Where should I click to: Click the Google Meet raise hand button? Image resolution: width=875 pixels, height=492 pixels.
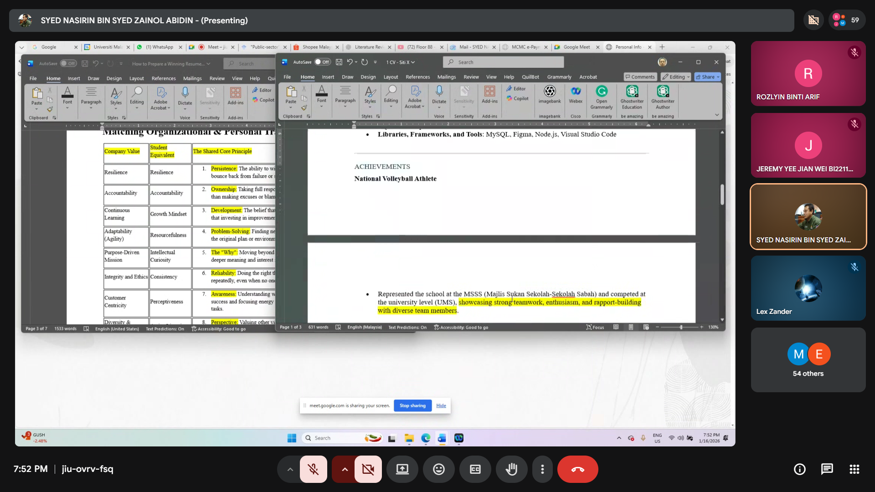[511, 469]
